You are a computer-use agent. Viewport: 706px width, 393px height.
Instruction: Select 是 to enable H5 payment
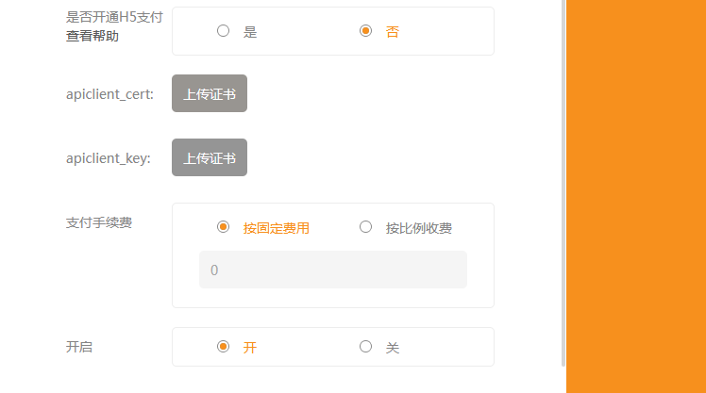click(x=224, y=31)
